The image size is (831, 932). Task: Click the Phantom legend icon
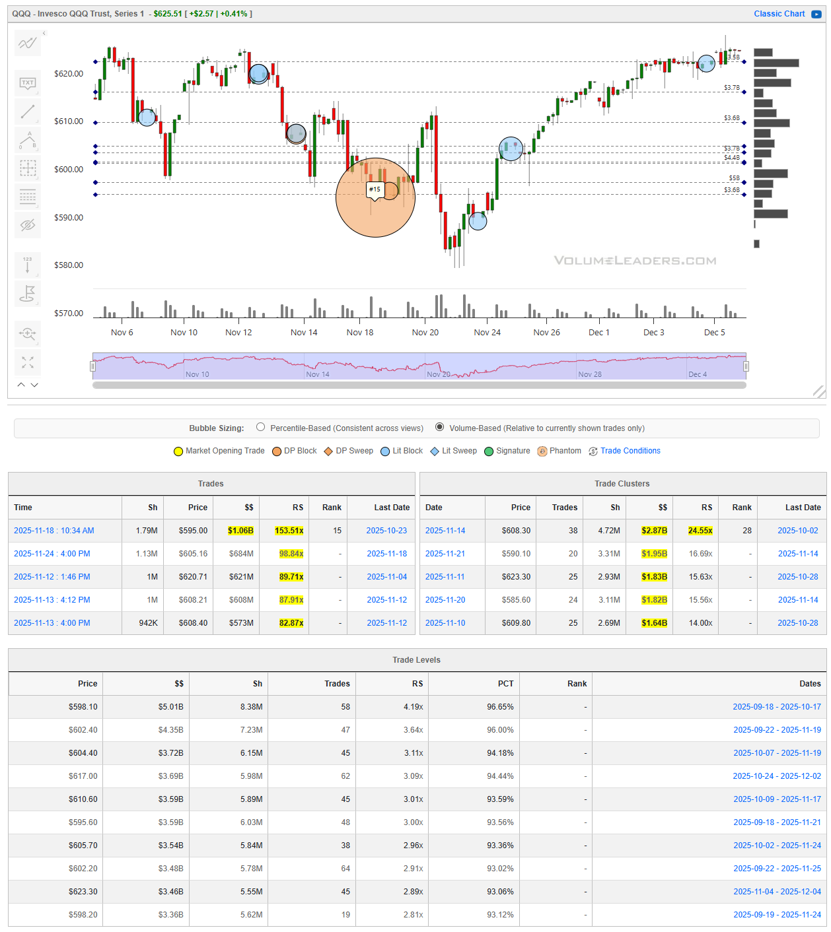542,451
